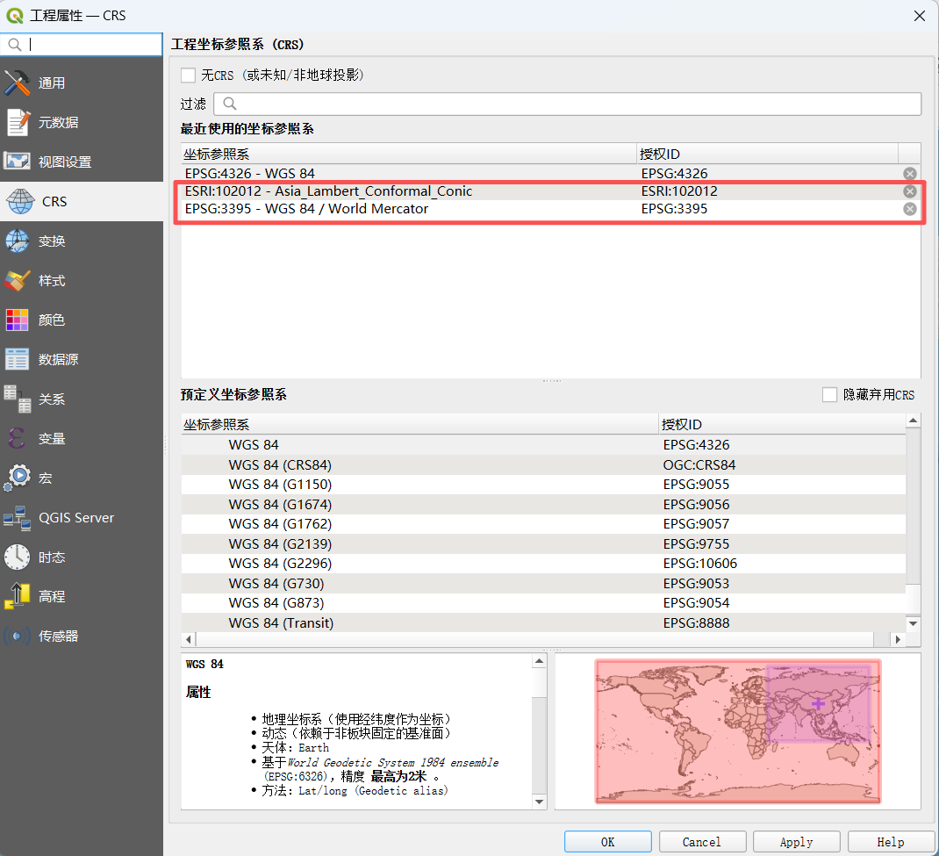Close the 工程属性 dialog window
This screenshot has height=856, width=939.
[x=920, y=16]
